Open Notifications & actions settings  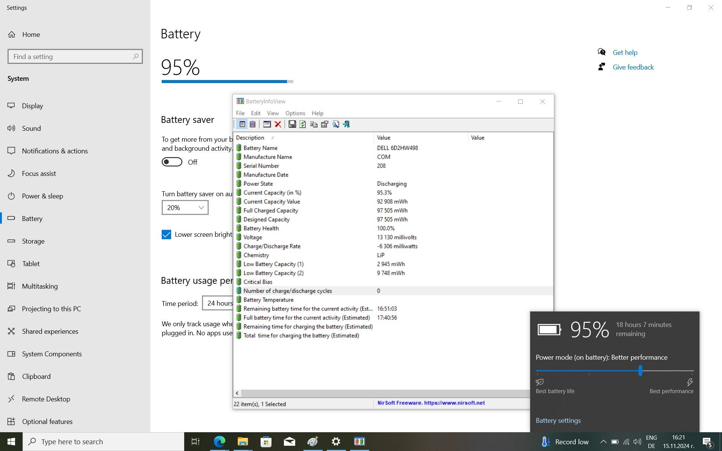tap(75, 151)
